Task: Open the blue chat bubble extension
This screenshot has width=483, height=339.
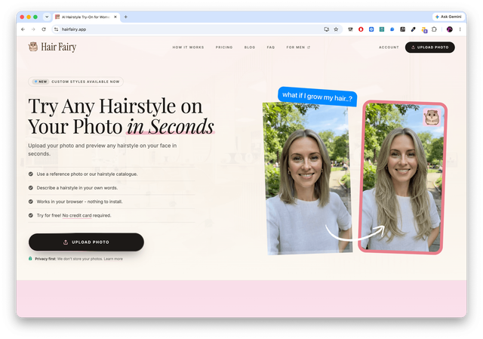Action: (392, 29)
